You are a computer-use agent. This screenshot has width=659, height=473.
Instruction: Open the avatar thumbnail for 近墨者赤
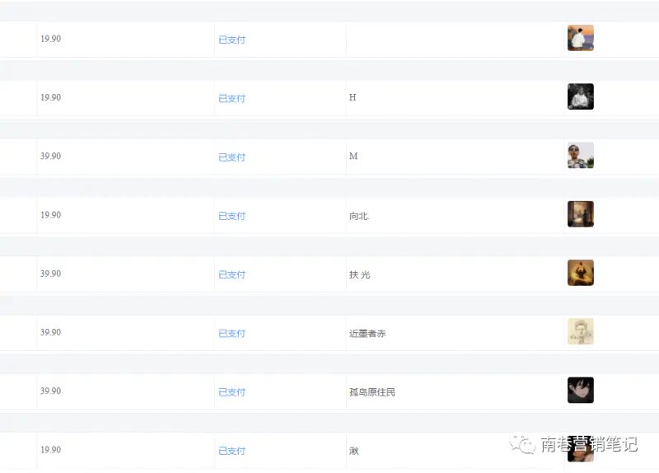coord(581,331)
